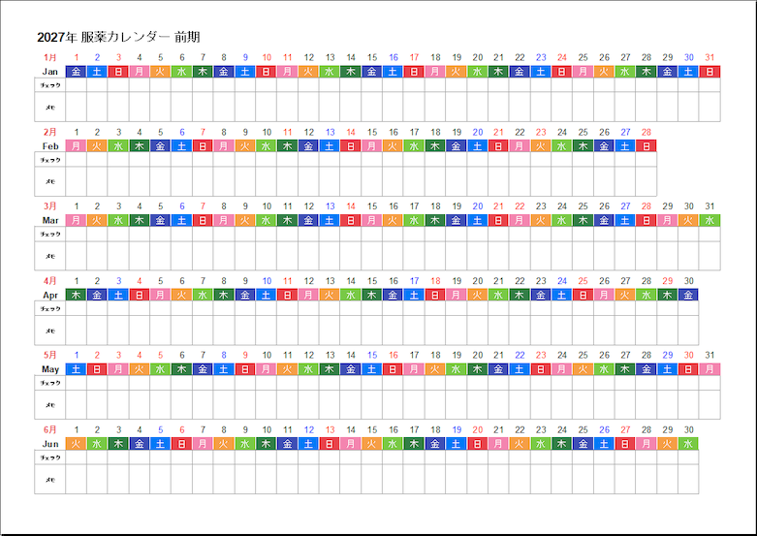Viewport: 757px width, 536px height.
Task: Select February's チェック row label
Action: (50, 160)
